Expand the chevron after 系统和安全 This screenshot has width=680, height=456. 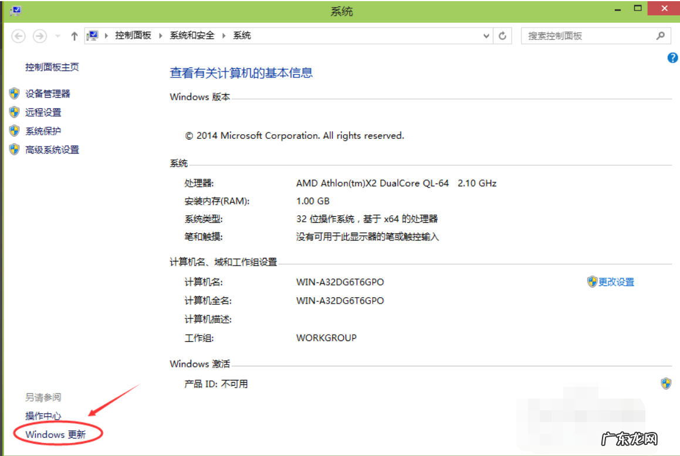tap(225, 35)
